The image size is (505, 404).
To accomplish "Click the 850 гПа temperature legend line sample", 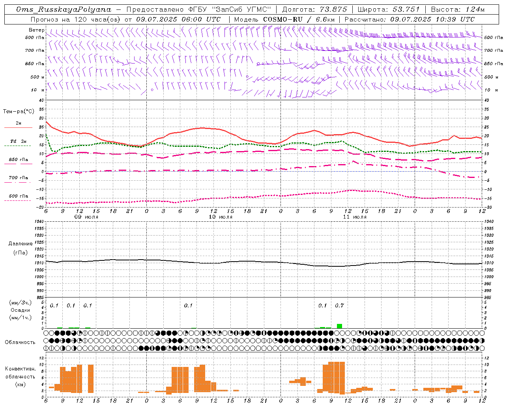I will coord(17,164).
